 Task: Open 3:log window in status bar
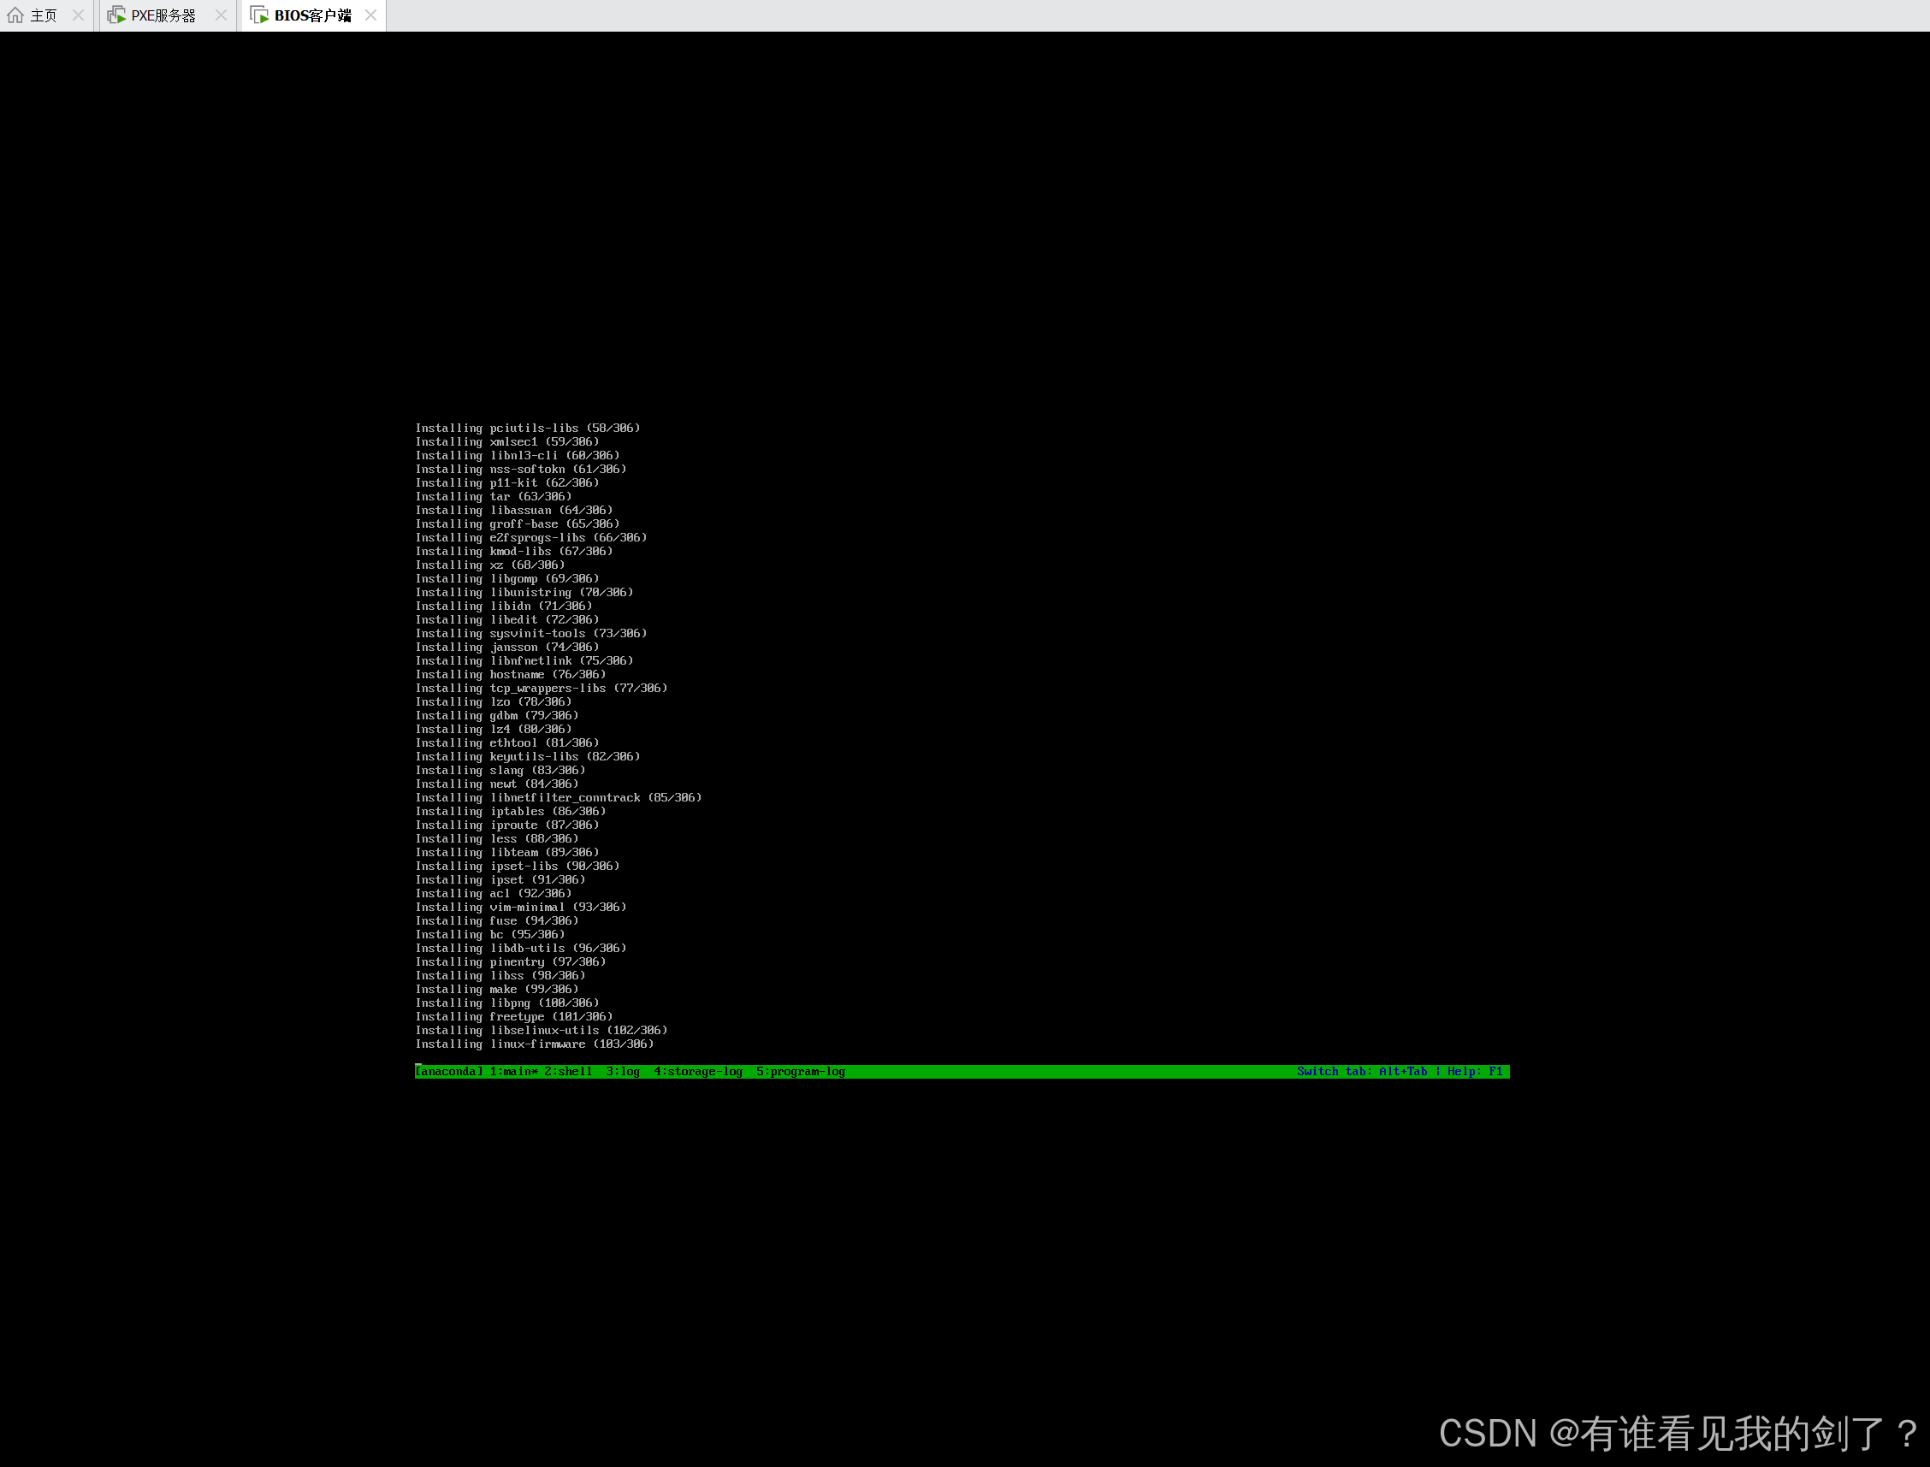[623, 1072]
